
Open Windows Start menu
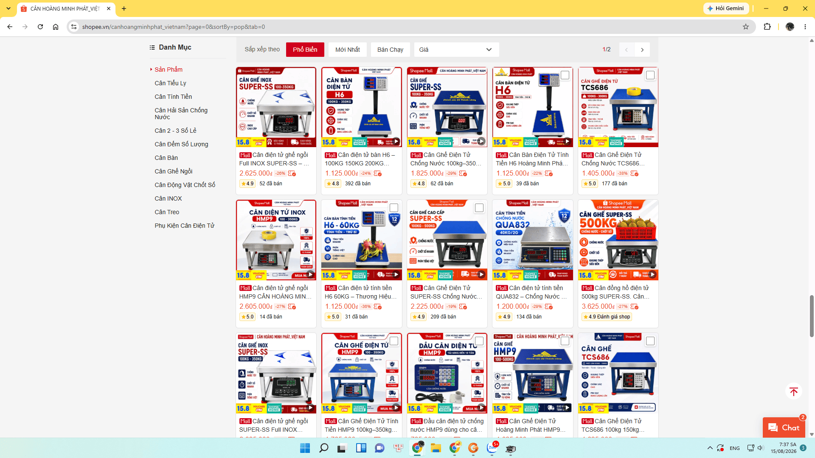pos(305,448)
